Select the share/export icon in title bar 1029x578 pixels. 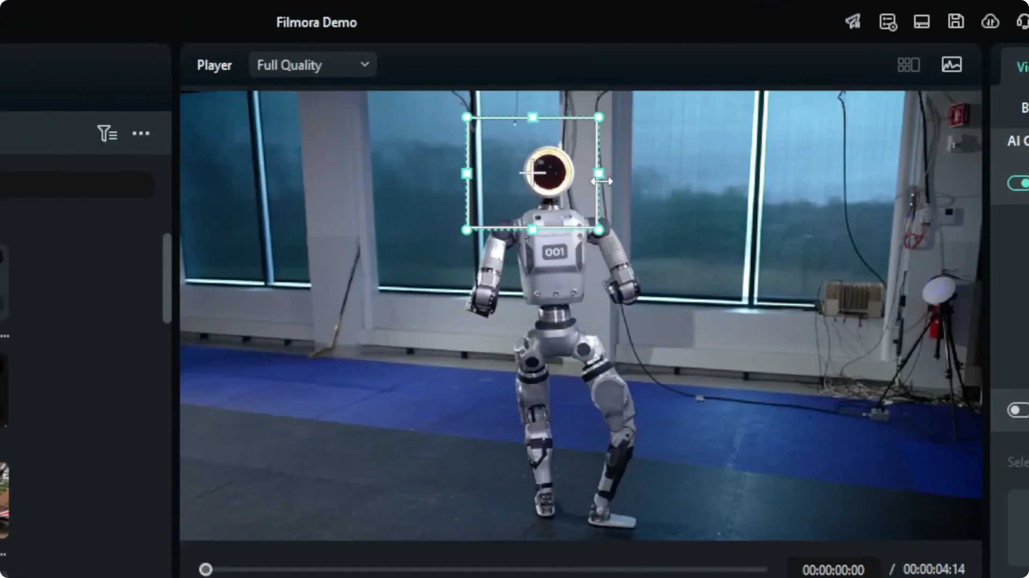(853, 22)
